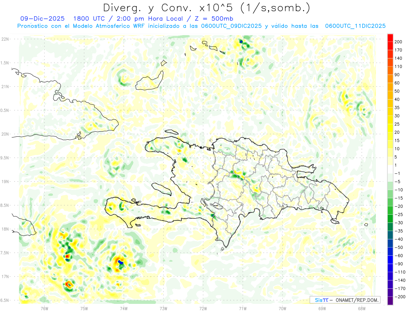Image resolution: width=406 pixels, height=313 pixels.
Task: Click the colorbar value '-25'
Action: point(399,215)
